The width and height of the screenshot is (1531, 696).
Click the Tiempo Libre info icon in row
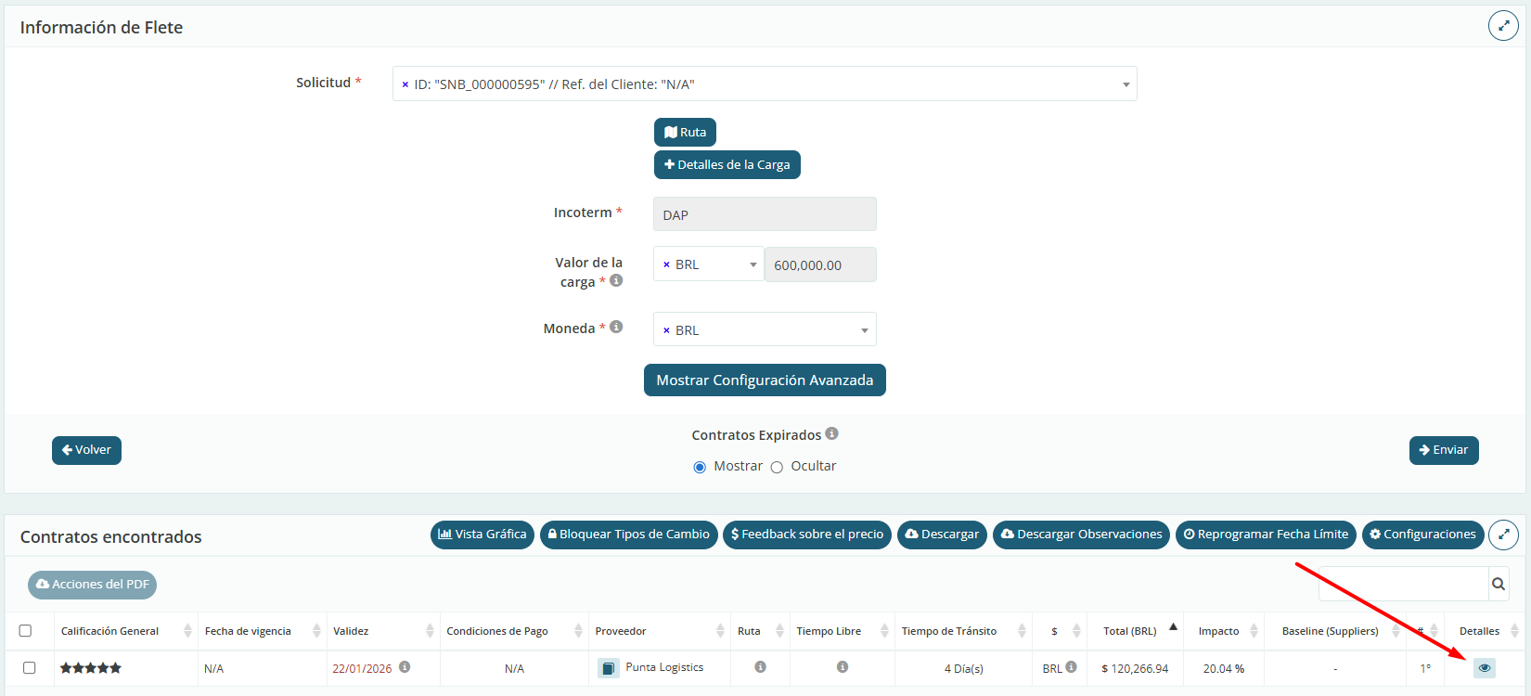pos(842,667)
